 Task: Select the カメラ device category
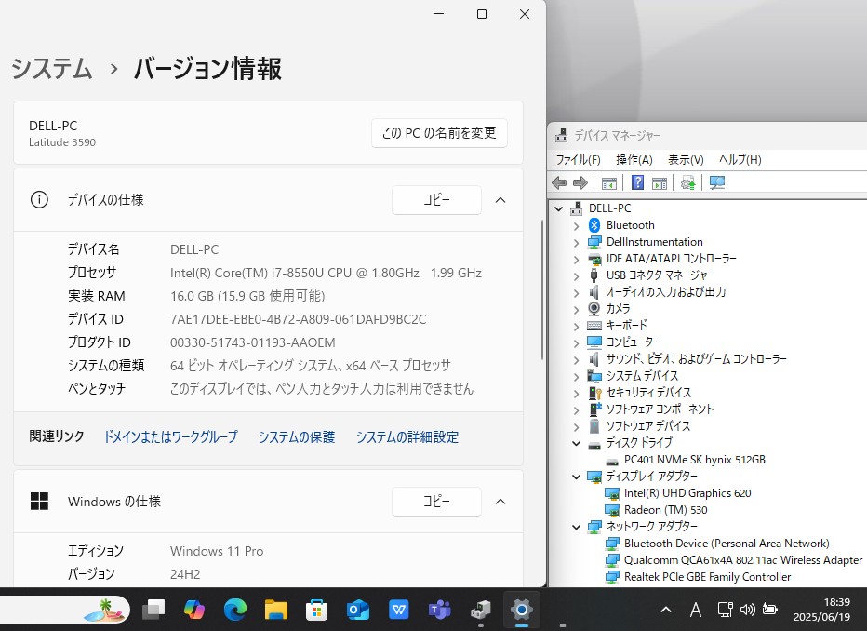pos(619,309)
